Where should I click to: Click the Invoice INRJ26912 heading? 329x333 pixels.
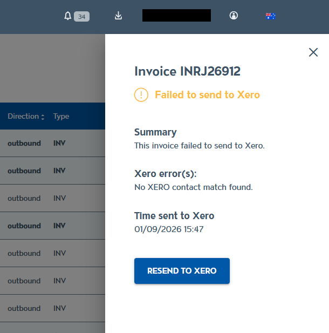[187, 71]
